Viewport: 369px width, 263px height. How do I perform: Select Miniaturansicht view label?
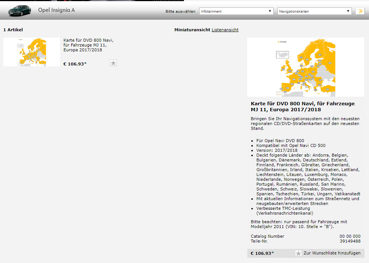(x=192, y=30)
